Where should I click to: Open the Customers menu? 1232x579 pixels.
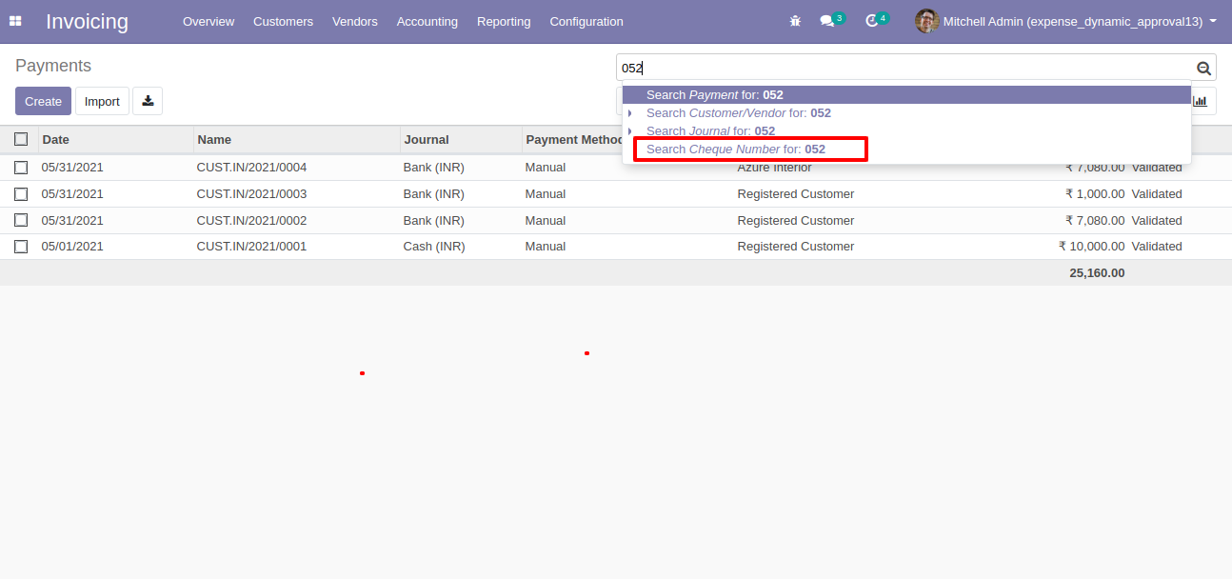point(283,21)
